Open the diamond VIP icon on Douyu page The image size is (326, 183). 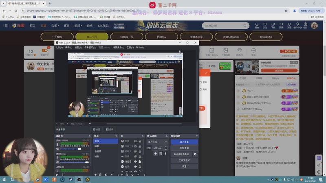click(x=239, y=50)
